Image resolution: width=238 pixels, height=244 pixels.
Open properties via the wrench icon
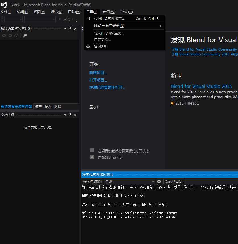point(25,36)
